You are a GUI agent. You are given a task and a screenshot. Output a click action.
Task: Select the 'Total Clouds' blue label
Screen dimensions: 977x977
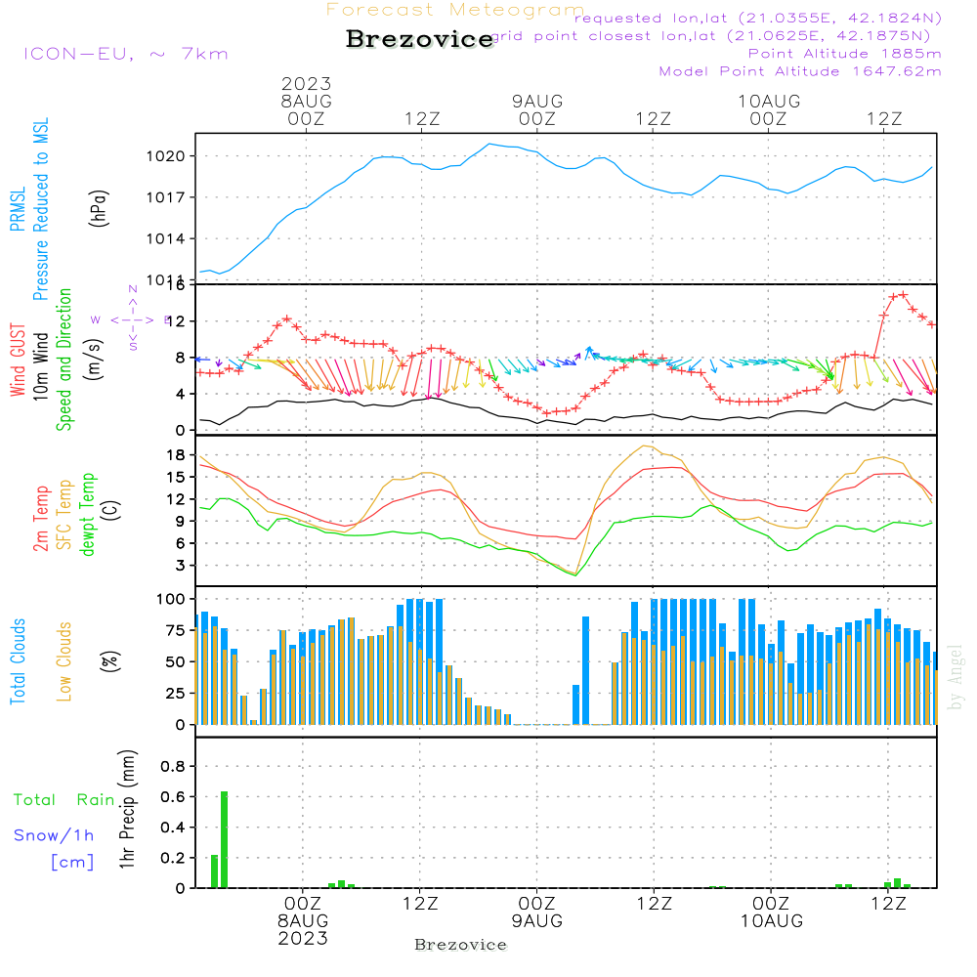[x=18, y=661]
